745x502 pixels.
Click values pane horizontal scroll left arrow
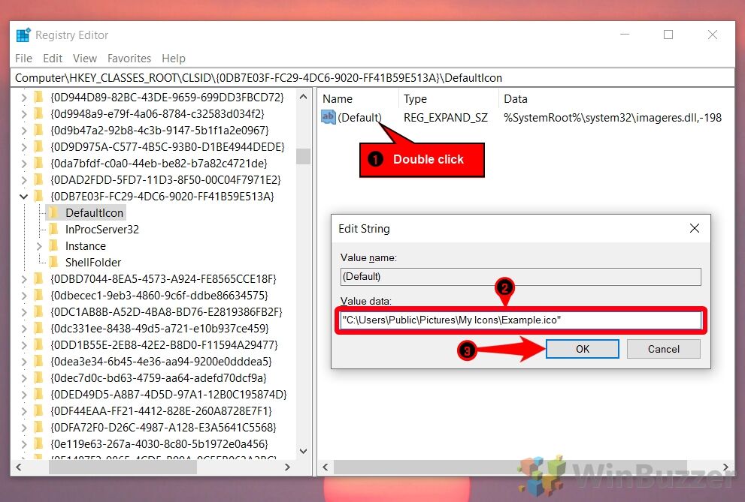click(x=326, y=467)
